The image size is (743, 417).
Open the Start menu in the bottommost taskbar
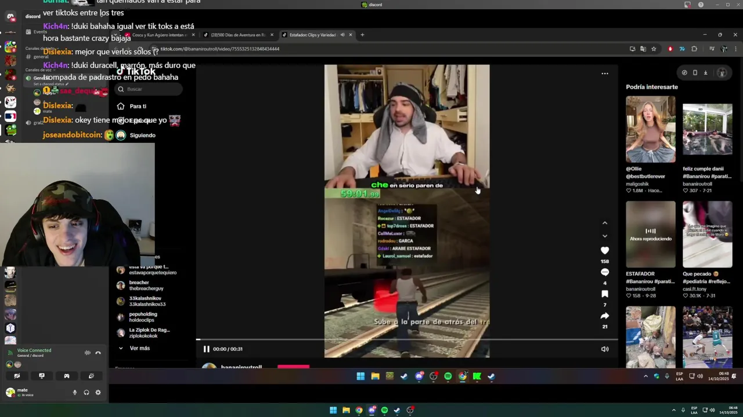(x=333, y=410)
